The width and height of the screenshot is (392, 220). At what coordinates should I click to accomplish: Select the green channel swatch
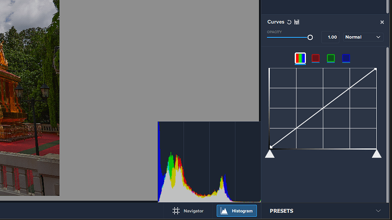[331, 58]
